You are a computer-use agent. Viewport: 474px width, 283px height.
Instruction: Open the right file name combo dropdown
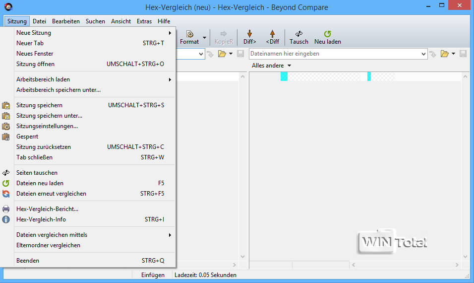(x=423, y=54)
